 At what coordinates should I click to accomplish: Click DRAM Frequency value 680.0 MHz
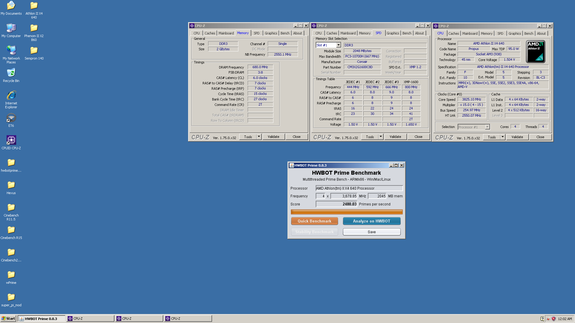pos(260,67)
